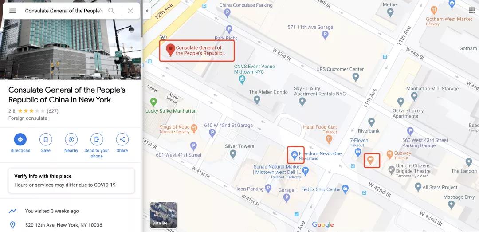
Task: Click Send to your phone icon
Action: (97, 139)
